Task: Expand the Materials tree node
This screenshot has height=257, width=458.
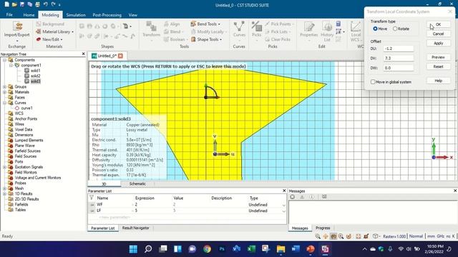Action: (5, 92)
